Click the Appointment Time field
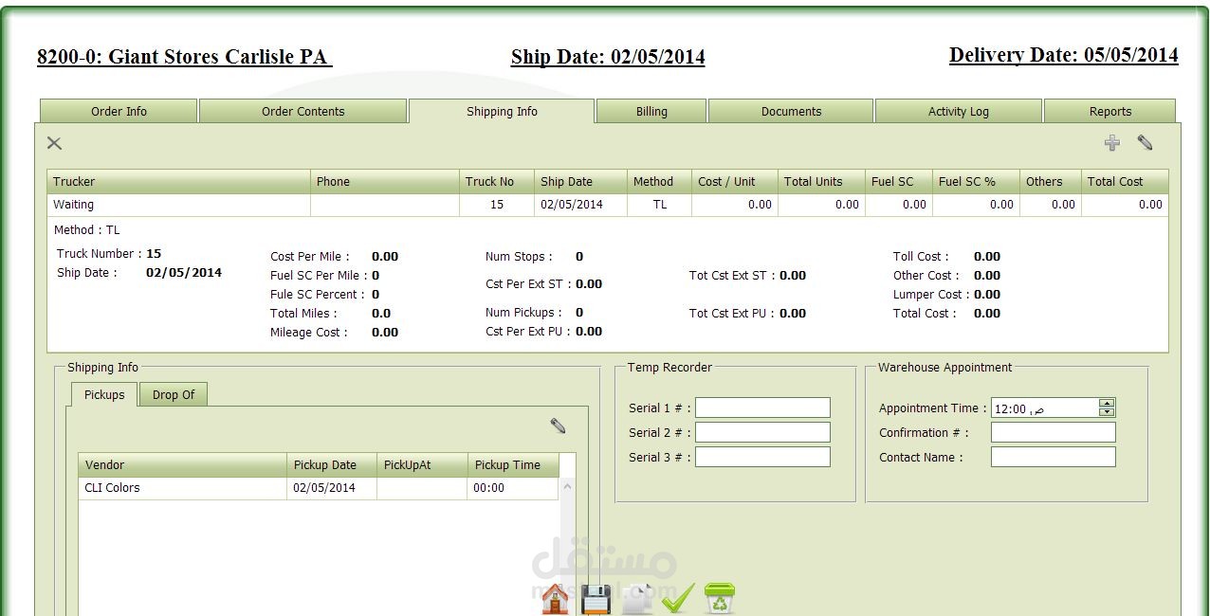The image size is (1210, 616). coord(1044,408)
